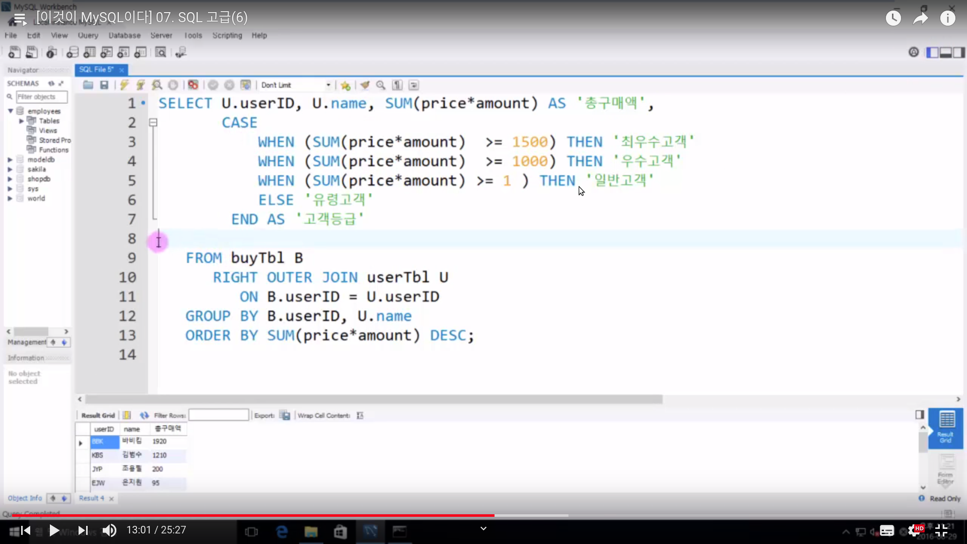Expand the Tables node under employees

(21, 121)
